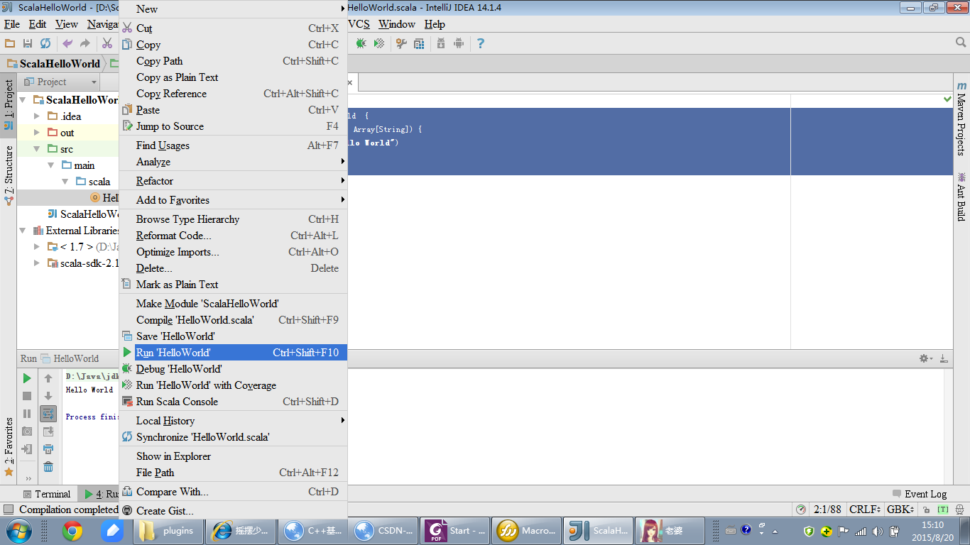Viewport: 970px width, 545px height.
Task: Expand the out folder tree node
Action: 37,132
